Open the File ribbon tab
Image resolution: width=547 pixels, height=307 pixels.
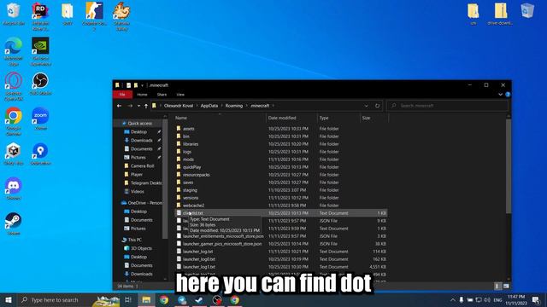coord(122,95)
